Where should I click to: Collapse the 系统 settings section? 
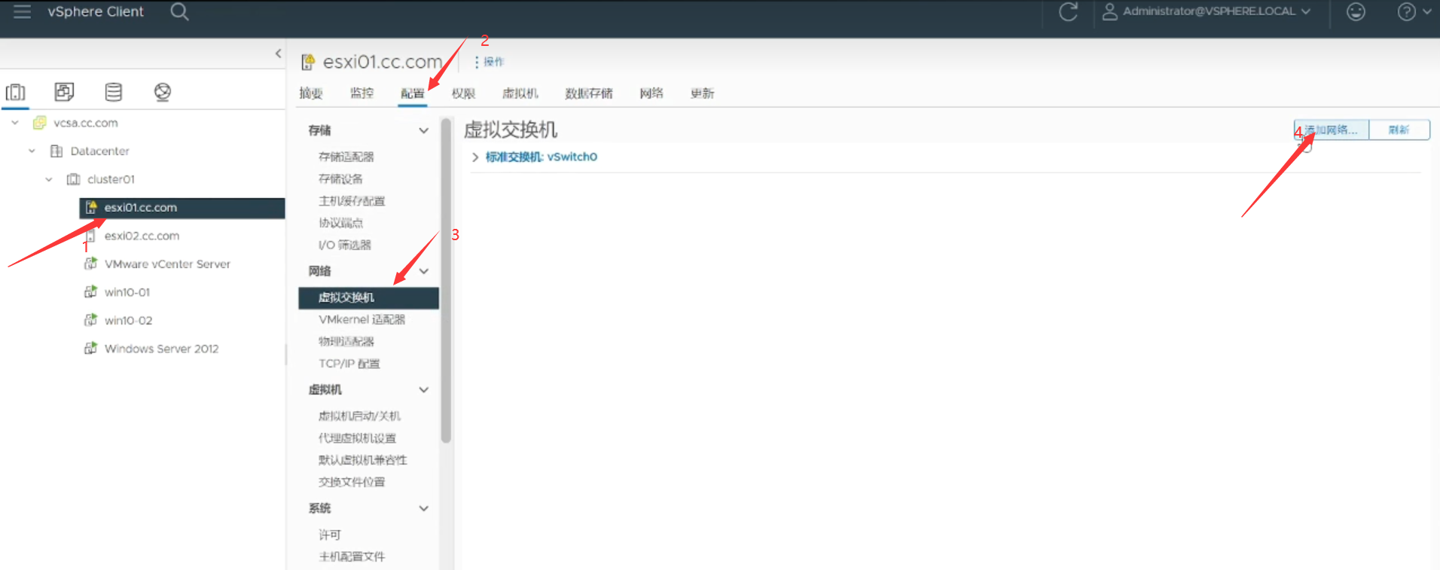pyautogui.click(x=423, y=508)
